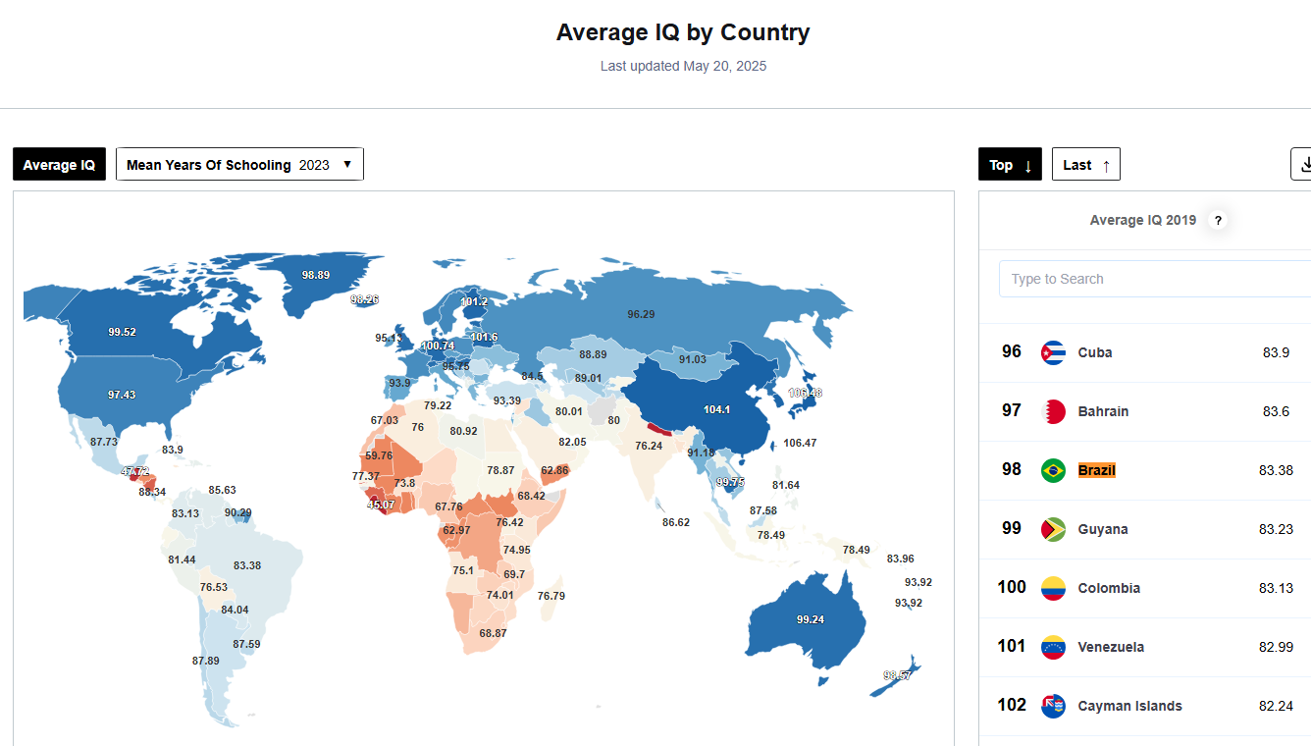
Task: Click the 97.43 label on United States
Action: tap(122, 395)
